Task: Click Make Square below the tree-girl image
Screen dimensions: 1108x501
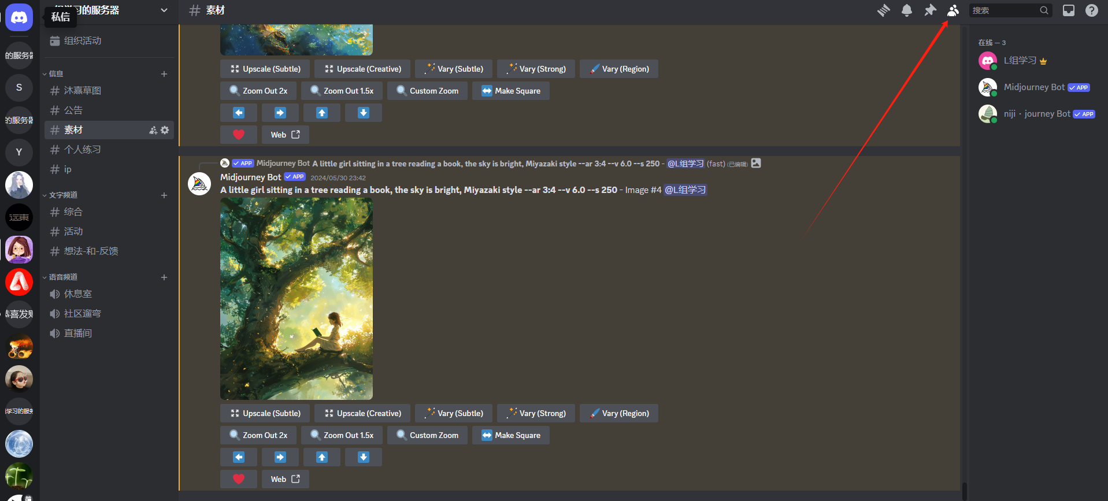Action: (x=511, y=435)
